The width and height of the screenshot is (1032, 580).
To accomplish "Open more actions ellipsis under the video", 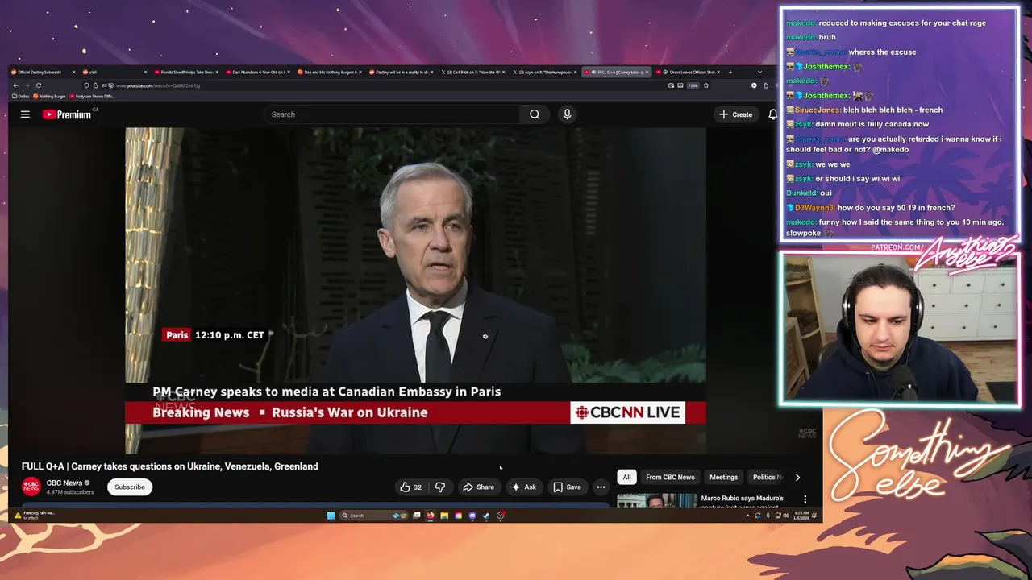I will point(601,487).
